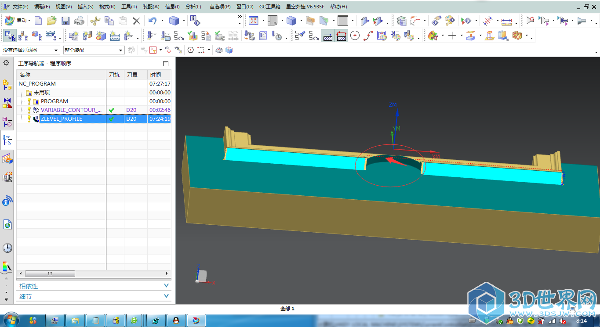Click the 时间 column header

click(x=159, y=75)
